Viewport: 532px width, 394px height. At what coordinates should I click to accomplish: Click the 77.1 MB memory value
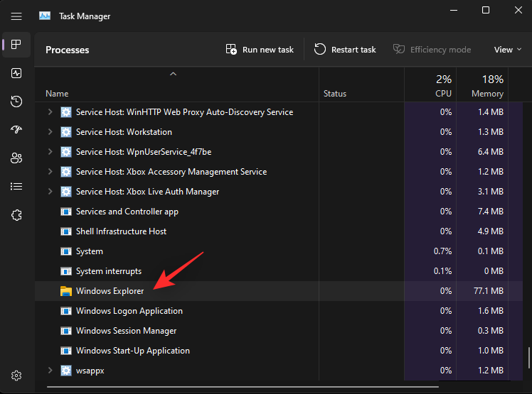coord(488,291)
